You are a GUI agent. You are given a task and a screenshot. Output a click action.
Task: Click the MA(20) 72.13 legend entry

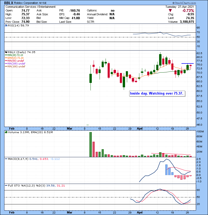pyautogui.click(x=15, y=55)
